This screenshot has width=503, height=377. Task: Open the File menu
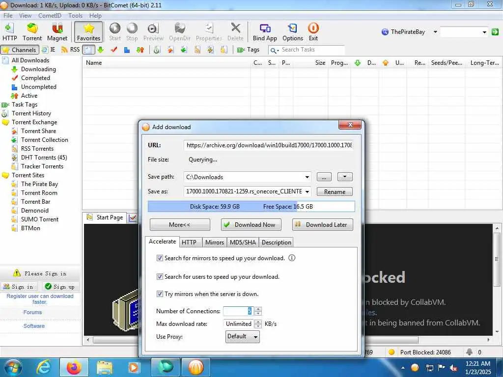pyautogui.click(x=8, y=15)
